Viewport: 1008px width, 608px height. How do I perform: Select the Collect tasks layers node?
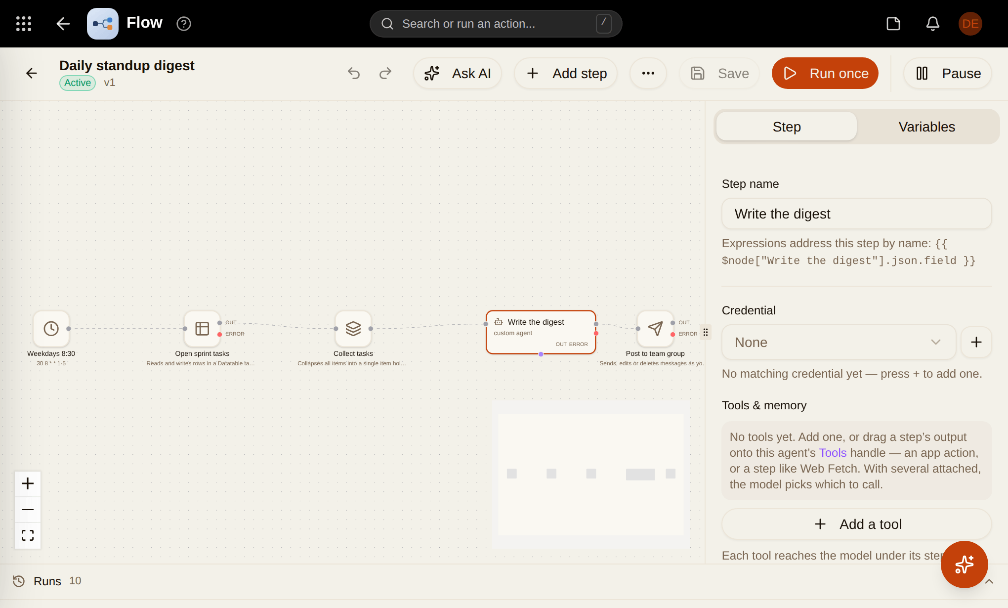pyautogui.click(x=353, y=329)
